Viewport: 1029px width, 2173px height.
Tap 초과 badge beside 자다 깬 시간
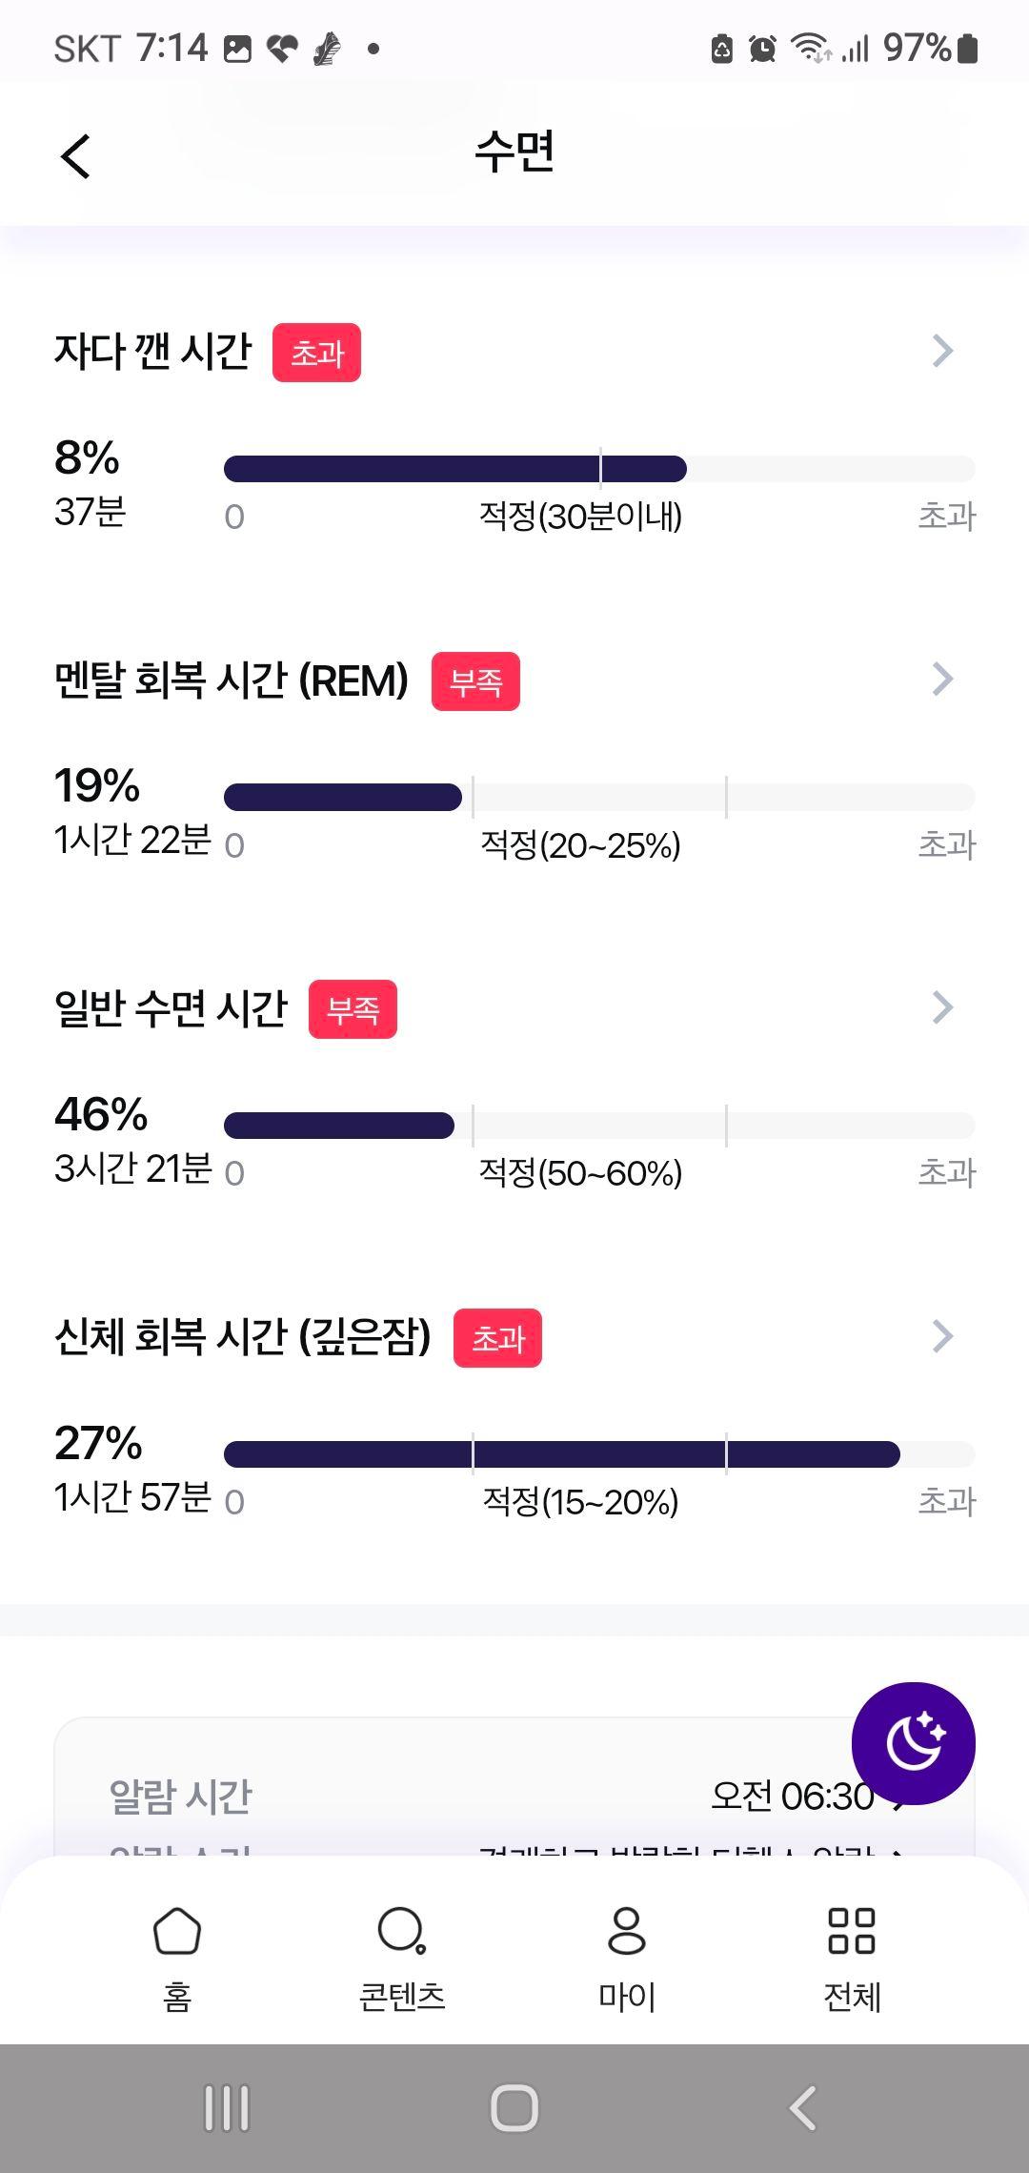316,353
